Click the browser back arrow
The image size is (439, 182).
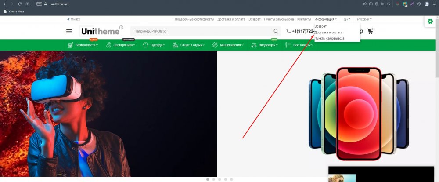point(4,4)
